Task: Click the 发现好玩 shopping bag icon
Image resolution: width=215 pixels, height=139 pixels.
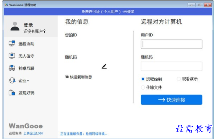Action: tap(12, 93)
